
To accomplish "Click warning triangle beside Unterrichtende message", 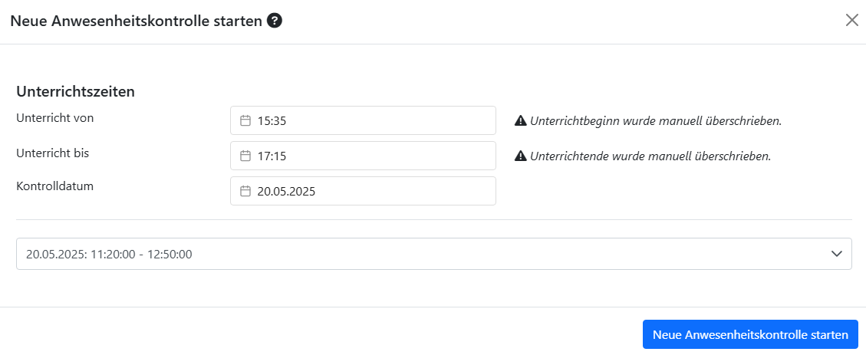I will [x=521, y=156].
